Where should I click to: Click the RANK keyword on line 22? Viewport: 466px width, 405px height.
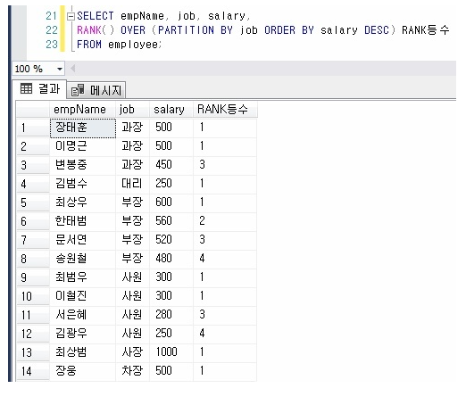(x=89, y=30)
